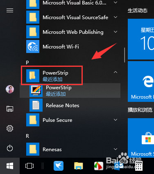Image resolution: width=154 pixels, height=174 pixels.
Task: Click the letter P section header
Action: 27,63
